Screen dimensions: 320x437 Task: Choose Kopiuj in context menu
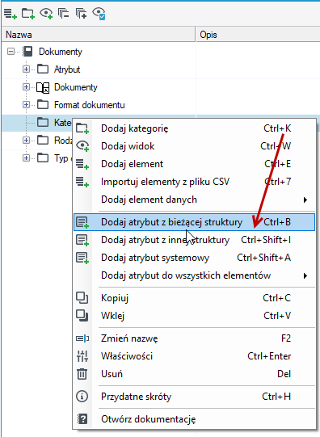[194, 298]
